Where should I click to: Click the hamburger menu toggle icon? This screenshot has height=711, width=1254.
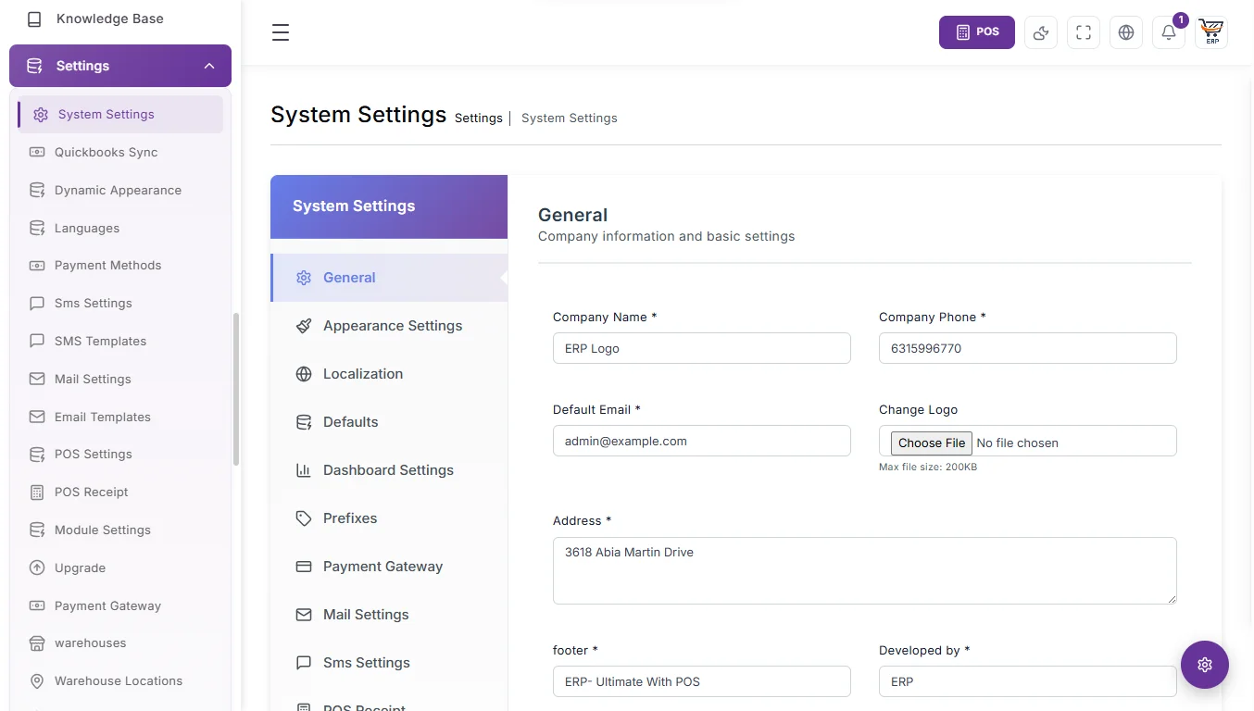click(x=281, y=32)
